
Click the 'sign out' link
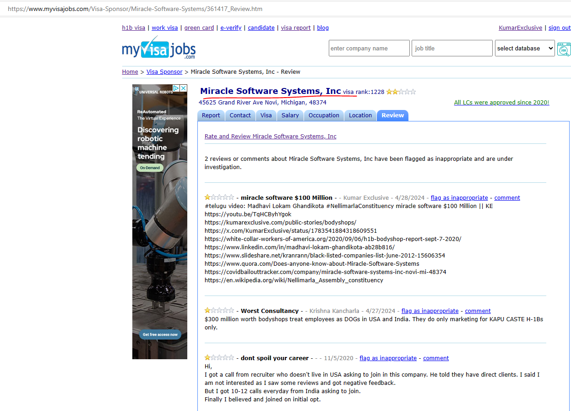click(x=559, y=28)
